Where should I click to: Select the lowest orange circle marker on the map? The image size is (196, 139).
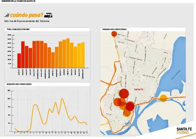(127, 113)
